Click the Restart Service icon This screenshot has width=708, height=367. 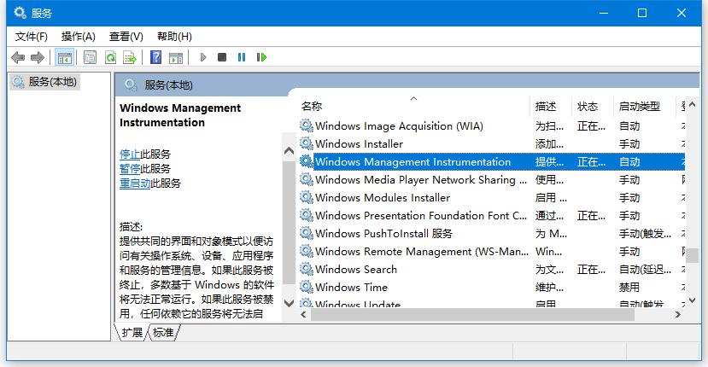point(261,57)
